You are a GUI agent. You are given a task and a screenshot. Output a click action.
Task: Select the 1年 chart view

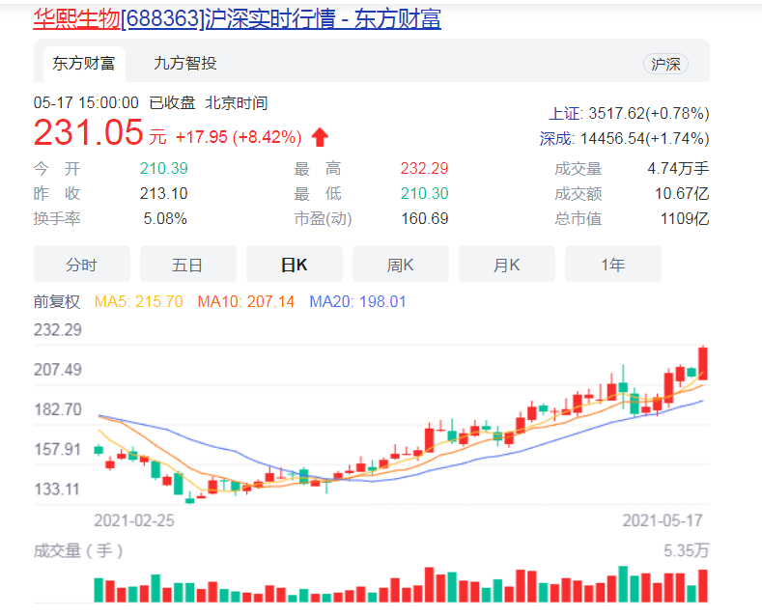click(x=613, y=264)
